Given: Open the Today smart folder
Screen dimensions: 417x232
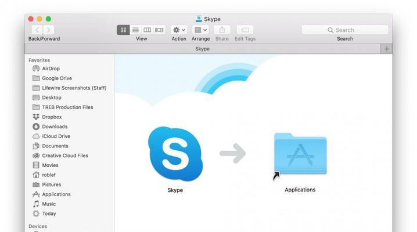Looking at the screenshot, I should 44,213.
